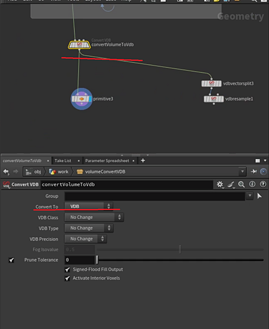Close the Parameter Spreadsheet tab
The height and width of the screenshot is (329, 269).
pyautogui.click(x=134, y=161)
